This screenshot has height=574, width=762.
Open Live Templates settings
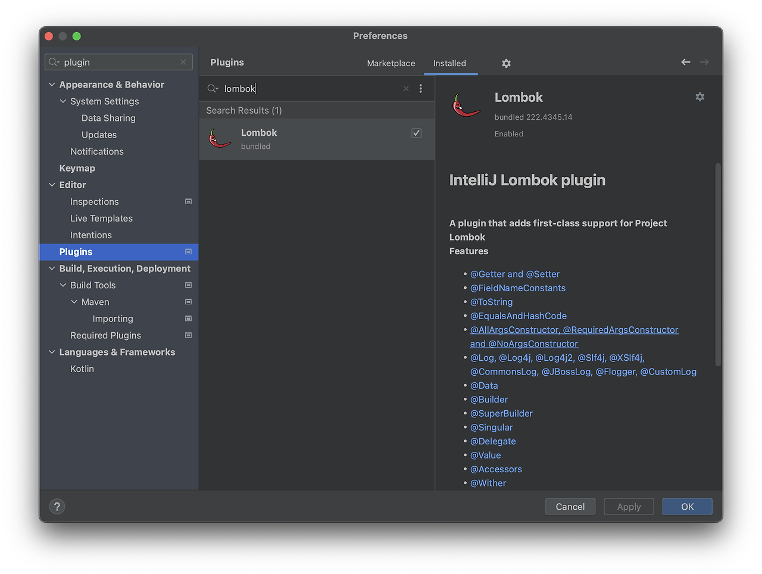102,219
